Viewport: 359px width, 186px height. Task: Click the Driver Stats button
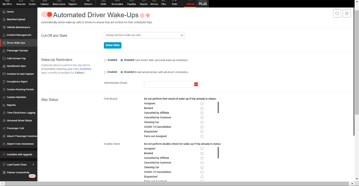pos(113,45)
